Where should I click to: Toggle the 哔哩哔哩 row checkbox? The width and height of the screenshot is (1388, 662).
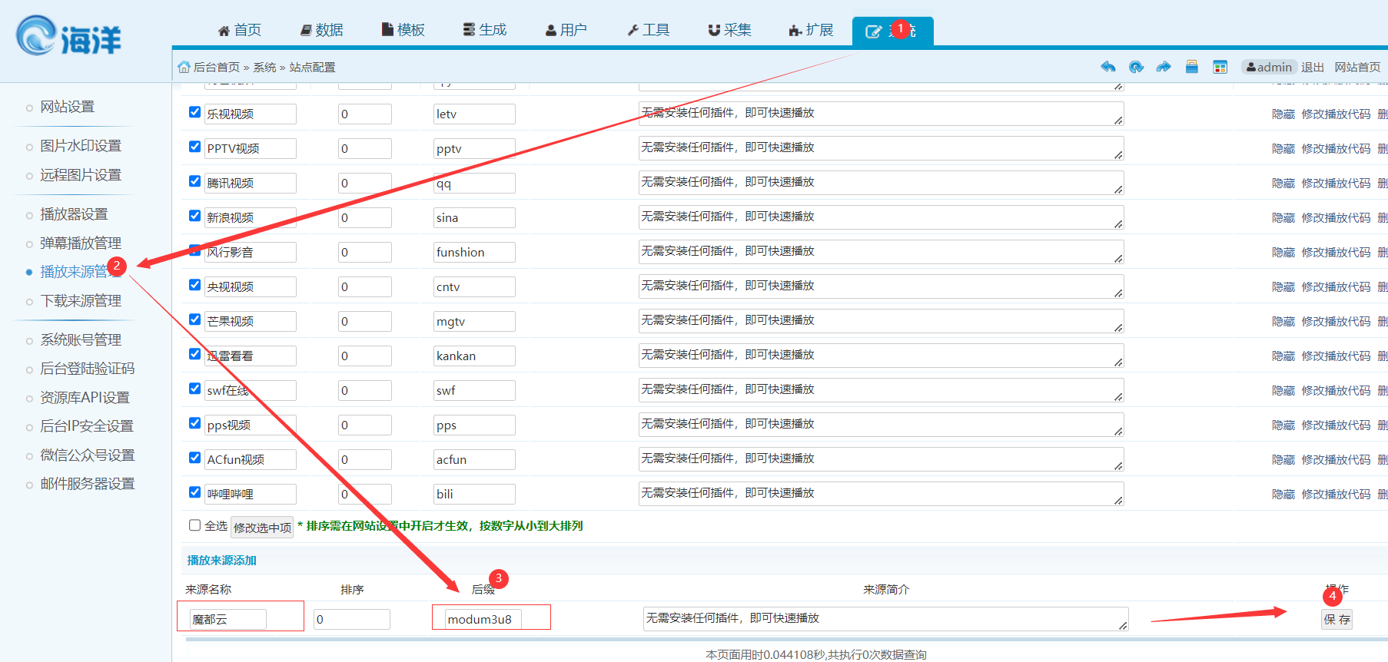click(194, 492)
